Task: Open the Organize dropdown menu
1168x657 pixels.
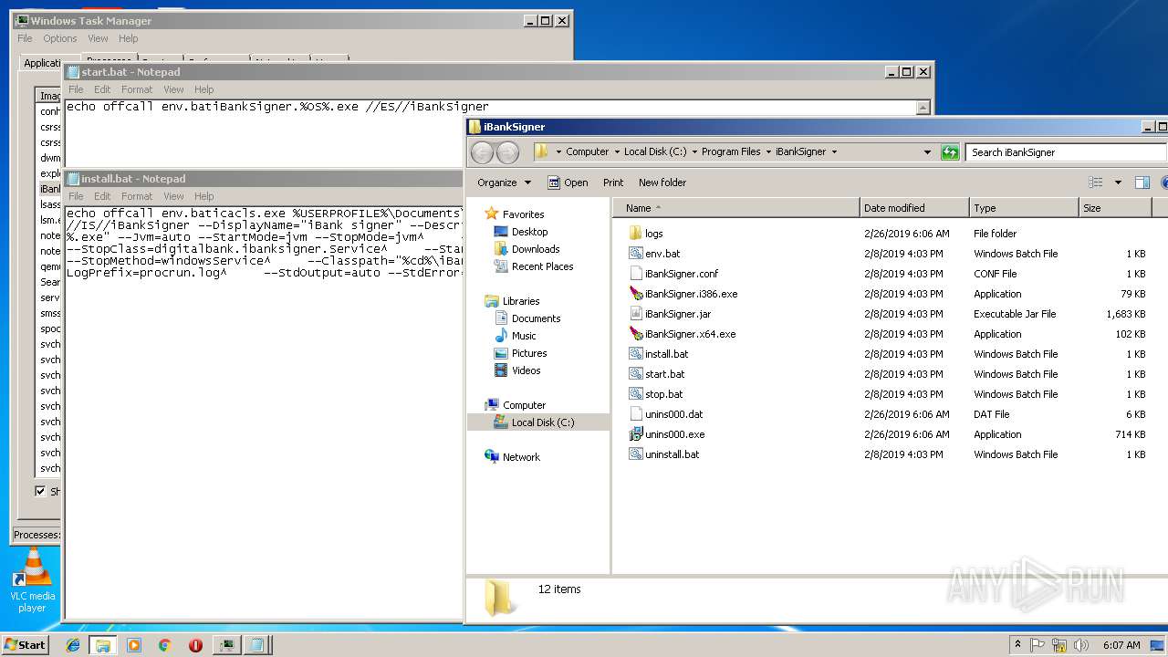Action: [504, 182]
